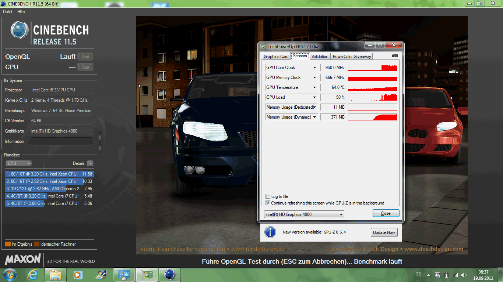Click the Betriebssys. field Windows 7 64 Bit
Screen dimensions: 503x282
61,111
